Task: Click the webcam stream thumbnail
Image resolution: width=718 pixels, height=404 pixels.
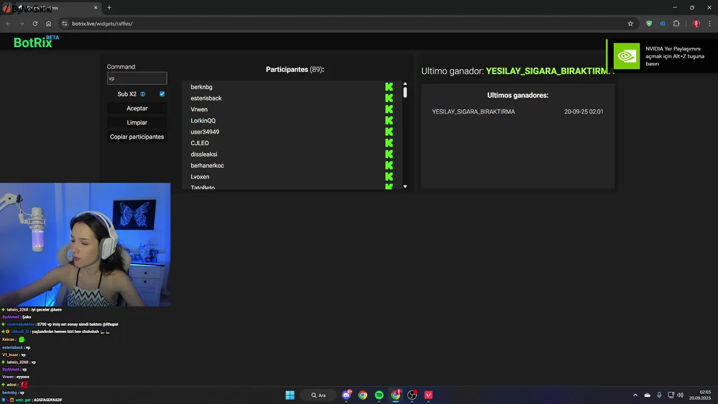Action: pyautogui.click(x=85, y=245)
